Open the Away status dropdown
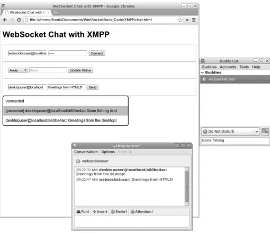270x233 pixels. point(18,70)
